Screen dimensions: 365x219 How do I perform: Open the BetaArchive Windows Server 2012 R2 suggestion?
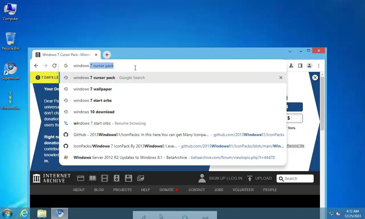point(173,157)
